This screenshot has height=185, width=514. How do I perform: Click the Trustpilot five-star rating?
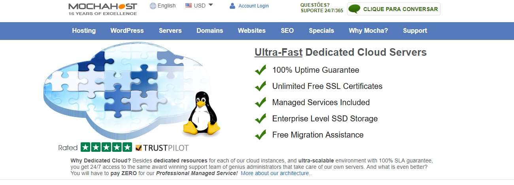click(x=106, y=147)
